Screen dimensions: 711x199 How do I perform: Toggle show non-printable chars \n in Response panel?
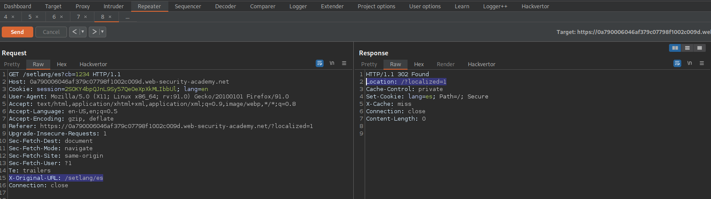690,64
